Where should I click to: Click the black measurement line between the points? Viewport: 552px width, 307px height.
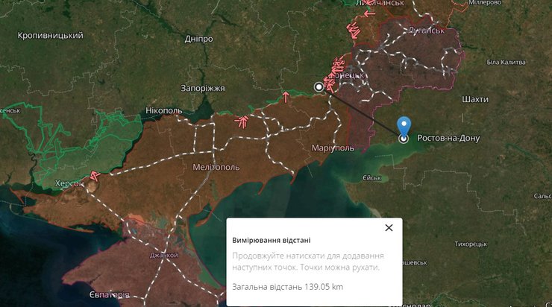tap(361, 113)
